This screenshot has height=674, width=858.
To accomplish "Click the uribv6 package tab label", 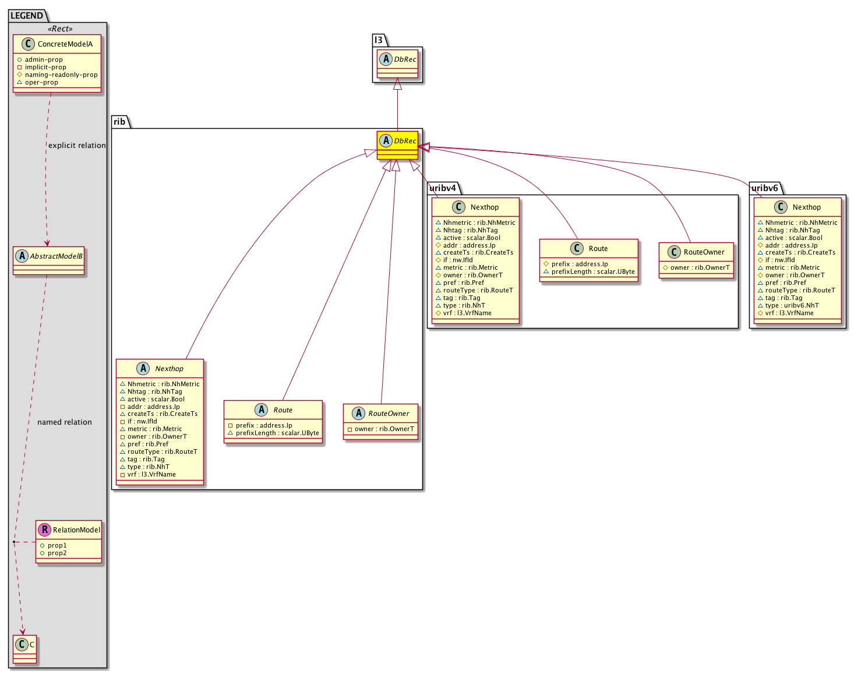I will 764,188.
